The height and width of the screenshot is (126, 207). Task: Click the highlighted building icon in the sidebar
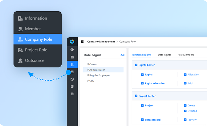[72, 64]
